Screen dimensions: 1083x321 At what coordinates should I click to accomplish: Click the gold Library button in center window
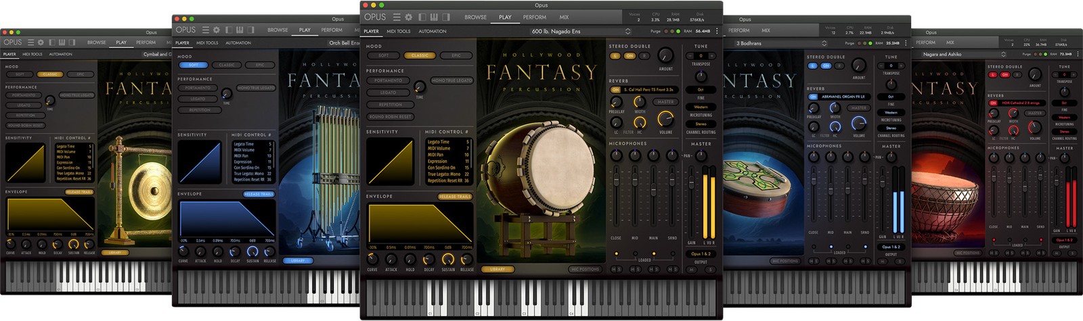click(x=498, y=269)
